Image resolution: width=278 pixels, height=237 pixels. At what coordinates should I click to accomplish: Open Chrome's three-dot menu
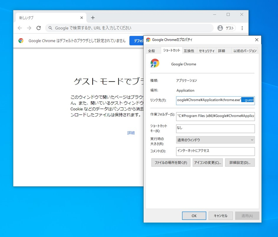(x=242, y=28)
